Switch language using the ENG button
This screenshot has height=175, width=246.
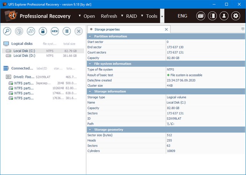point(182,16)
